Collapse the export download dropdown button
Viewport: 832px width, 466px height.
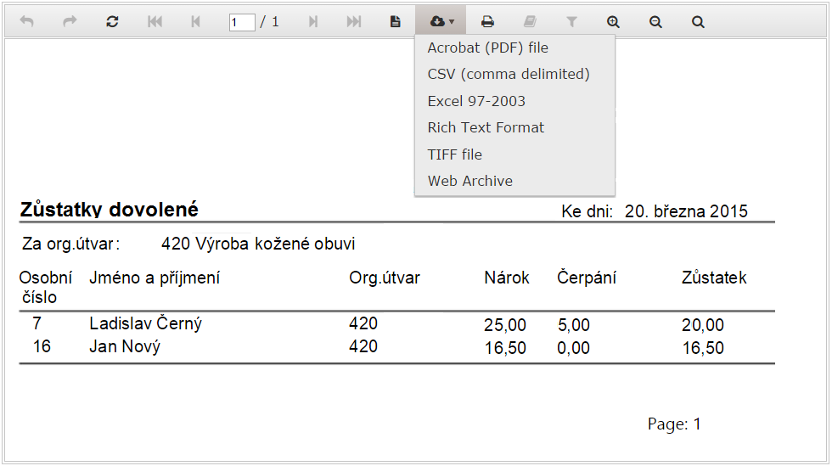(x=442, y=22)
